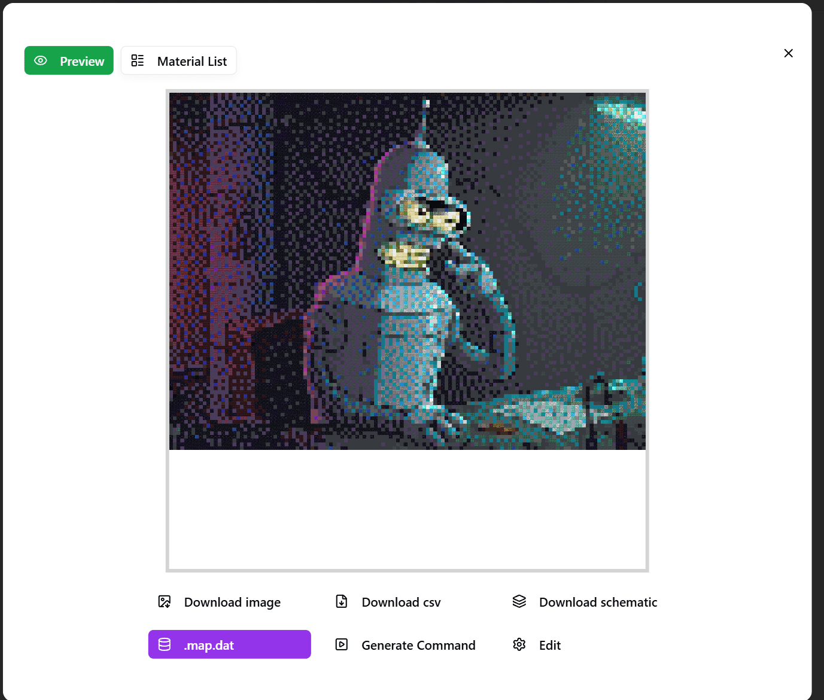Click the database icon on .map.dat button
This screenshot has height=700, width=824.
(x=165, y=644)
